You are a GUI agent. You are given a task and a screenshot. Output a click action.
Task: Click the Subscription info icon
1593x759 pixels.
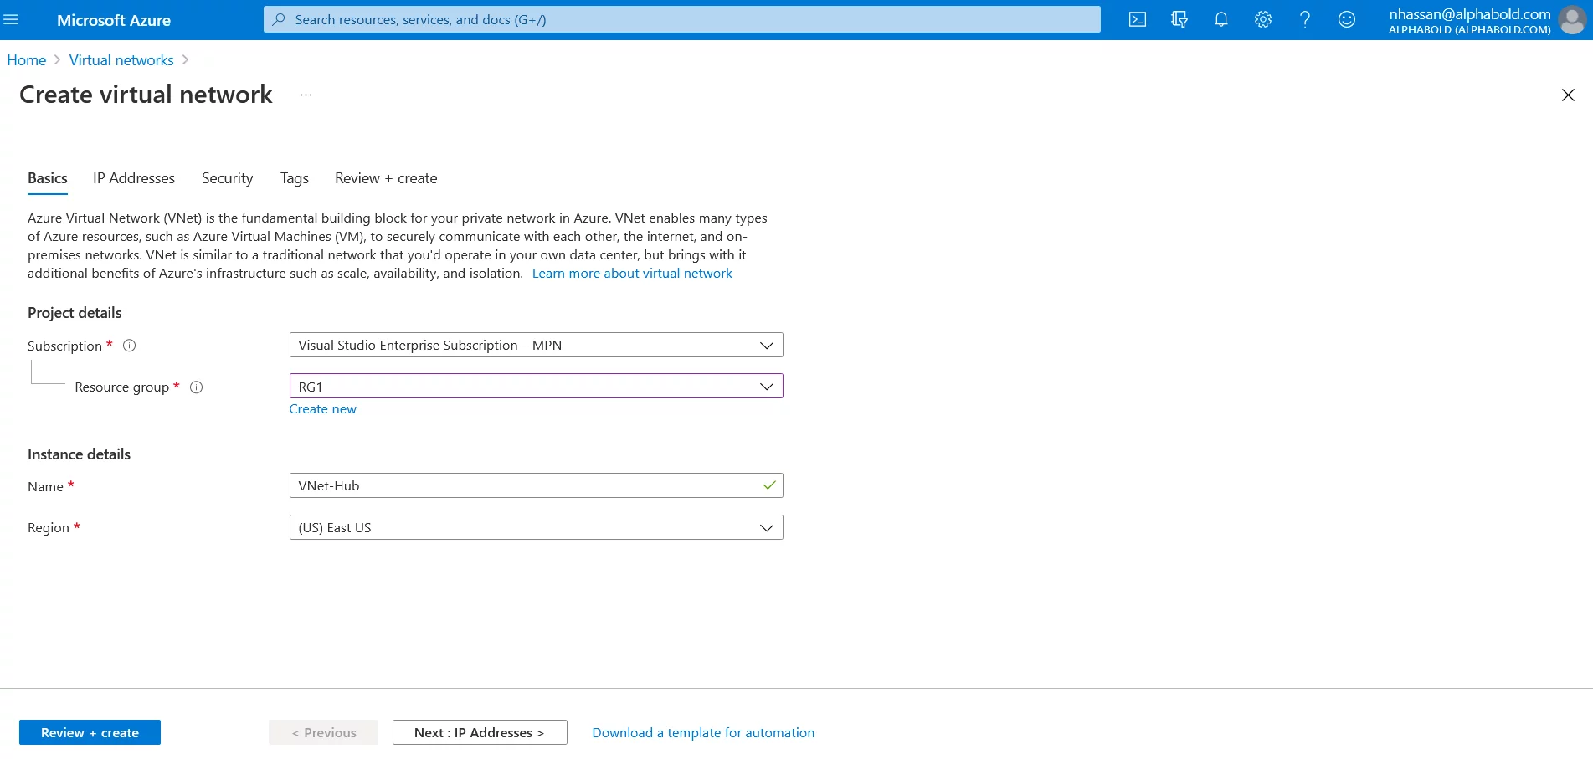[x=129, y=346]
